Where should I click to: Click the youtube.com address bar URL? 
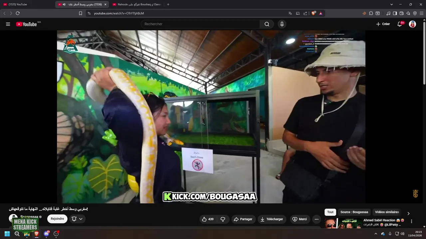pyautogui.click(x=119, y=13)
